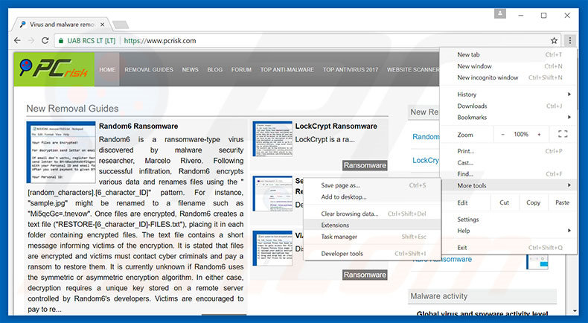Click the browser forward arrow
Viewport: 588px width, 323px height.
tap(31, 40)
